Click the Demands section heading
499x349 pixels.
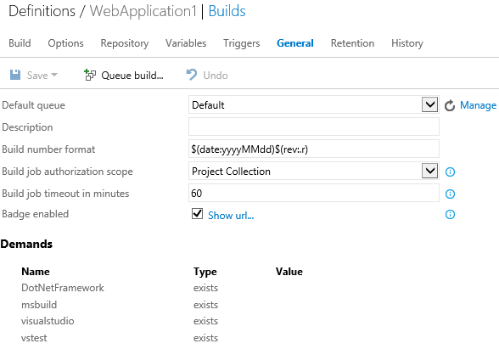tap(26, 244)
